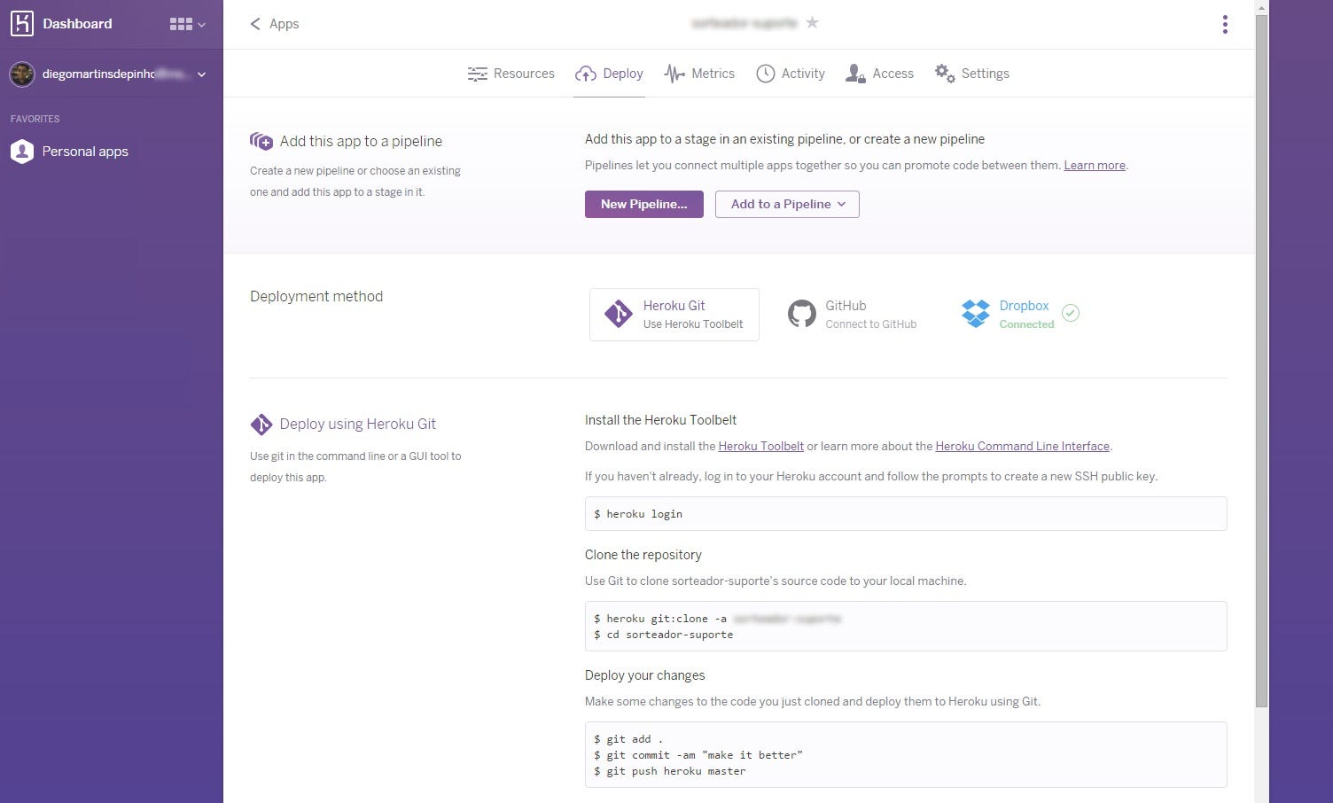The width and height of the screenshot is (1333, 803).
Task: Click the New Pipeline button
Action: point(644,204)
